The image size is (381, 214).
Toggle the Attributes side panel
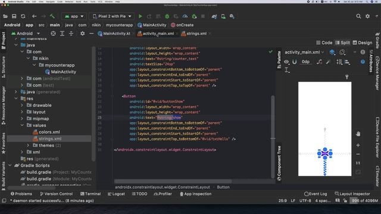tap(371, 61)
